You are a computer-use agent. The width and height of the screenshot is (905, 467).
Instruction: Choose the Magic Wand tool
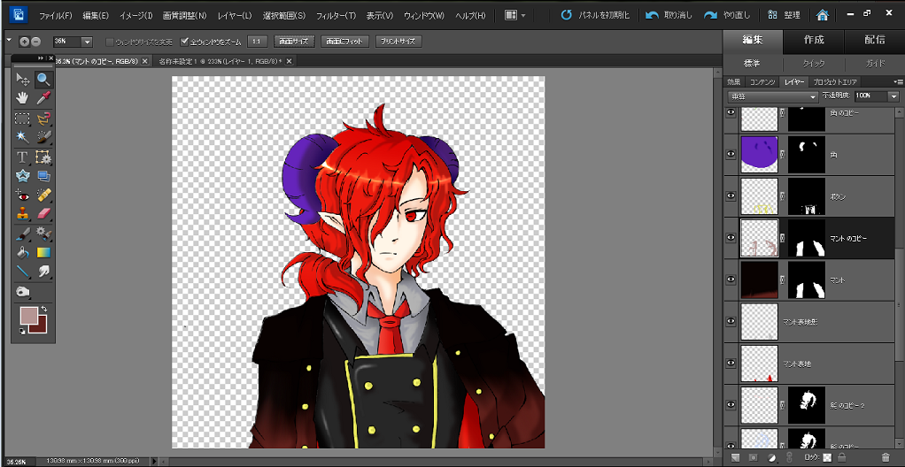(23, 137)
